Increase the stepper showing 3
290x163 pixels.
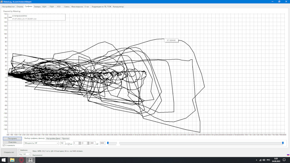[80, 142]
